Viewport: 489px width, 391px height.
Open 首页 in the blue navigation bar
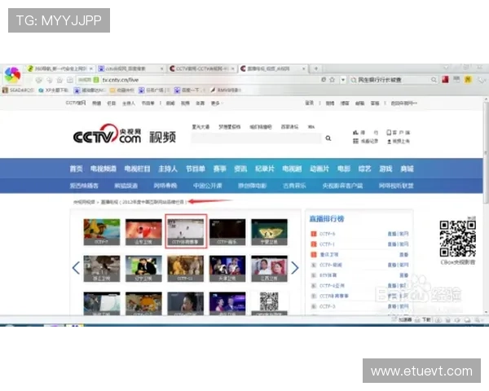point(76,169)
